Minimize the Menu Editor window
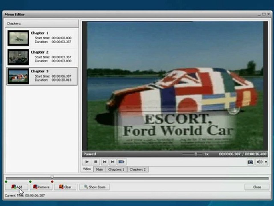The height and width of the screenshot is (206, 274). [259, 15]
